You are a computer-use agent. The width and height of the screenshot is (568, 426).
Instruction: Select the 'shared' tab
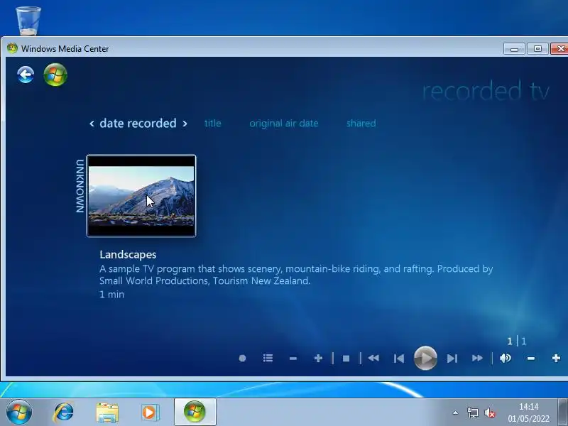[361, 123]
